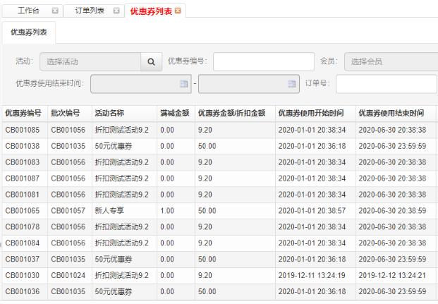The image size is (438, 304).
Task: Select coupon row CB001084
Action: 220,243
